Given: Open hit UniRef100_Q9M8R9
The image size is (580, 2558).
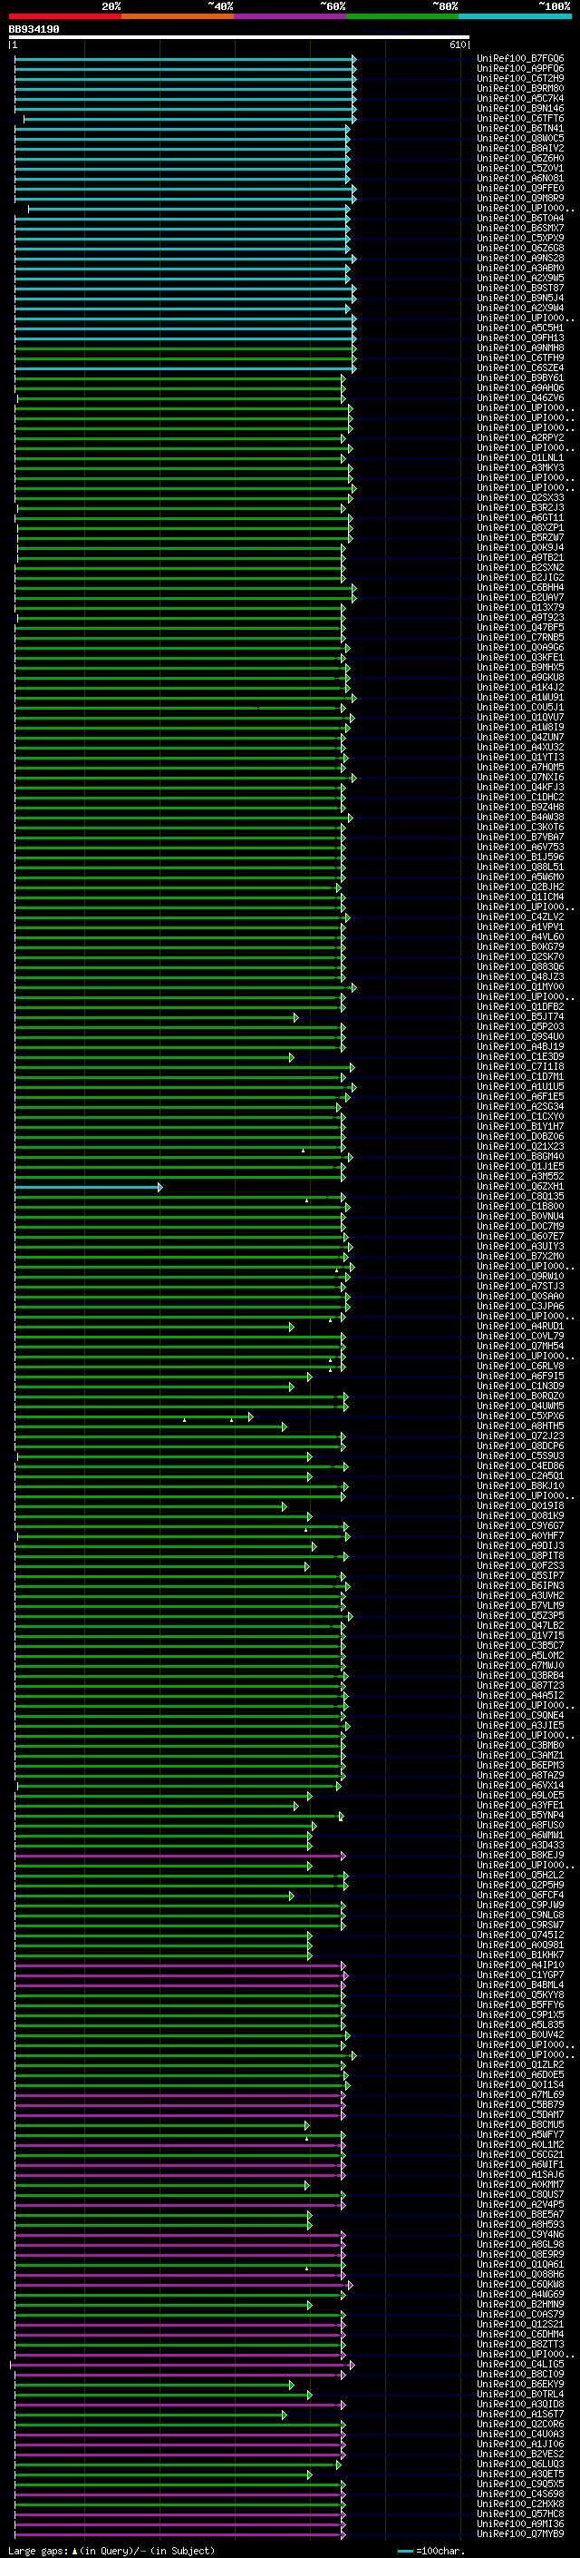Looking at the screenshot, I should tap(520, 198).
